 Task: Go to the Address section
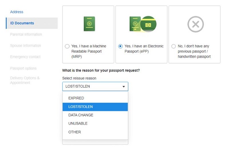click(x=17, y=12)
